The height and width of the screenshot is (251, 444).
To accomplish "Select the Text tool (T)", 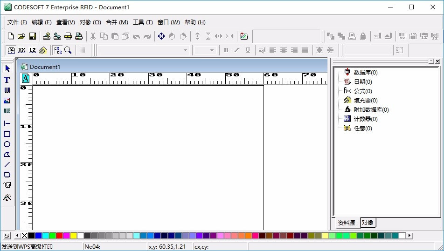I will point(7,80).
